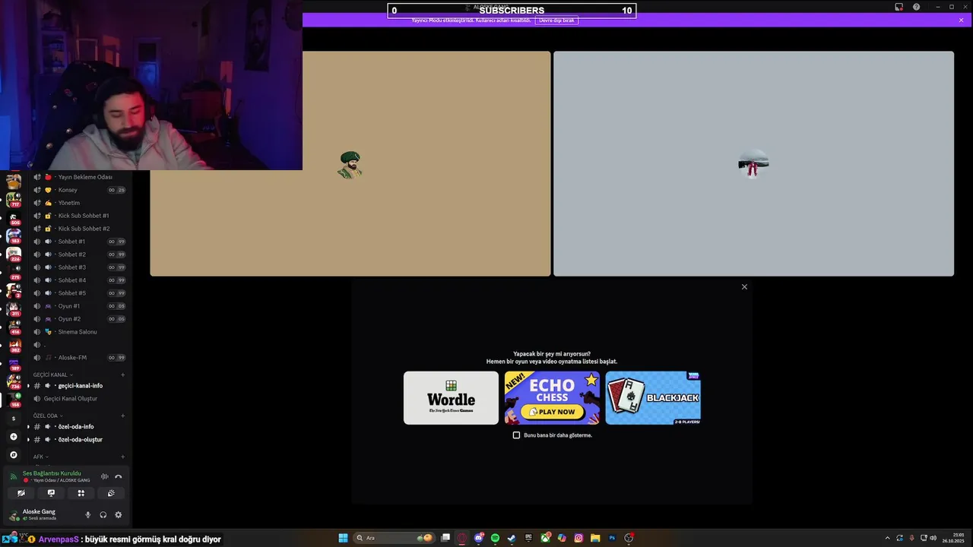The width and height of the screenshot is (973, 547).
Task: Join the Geçici Kanal Oluştur channel
Action: (x=79, y=399)
